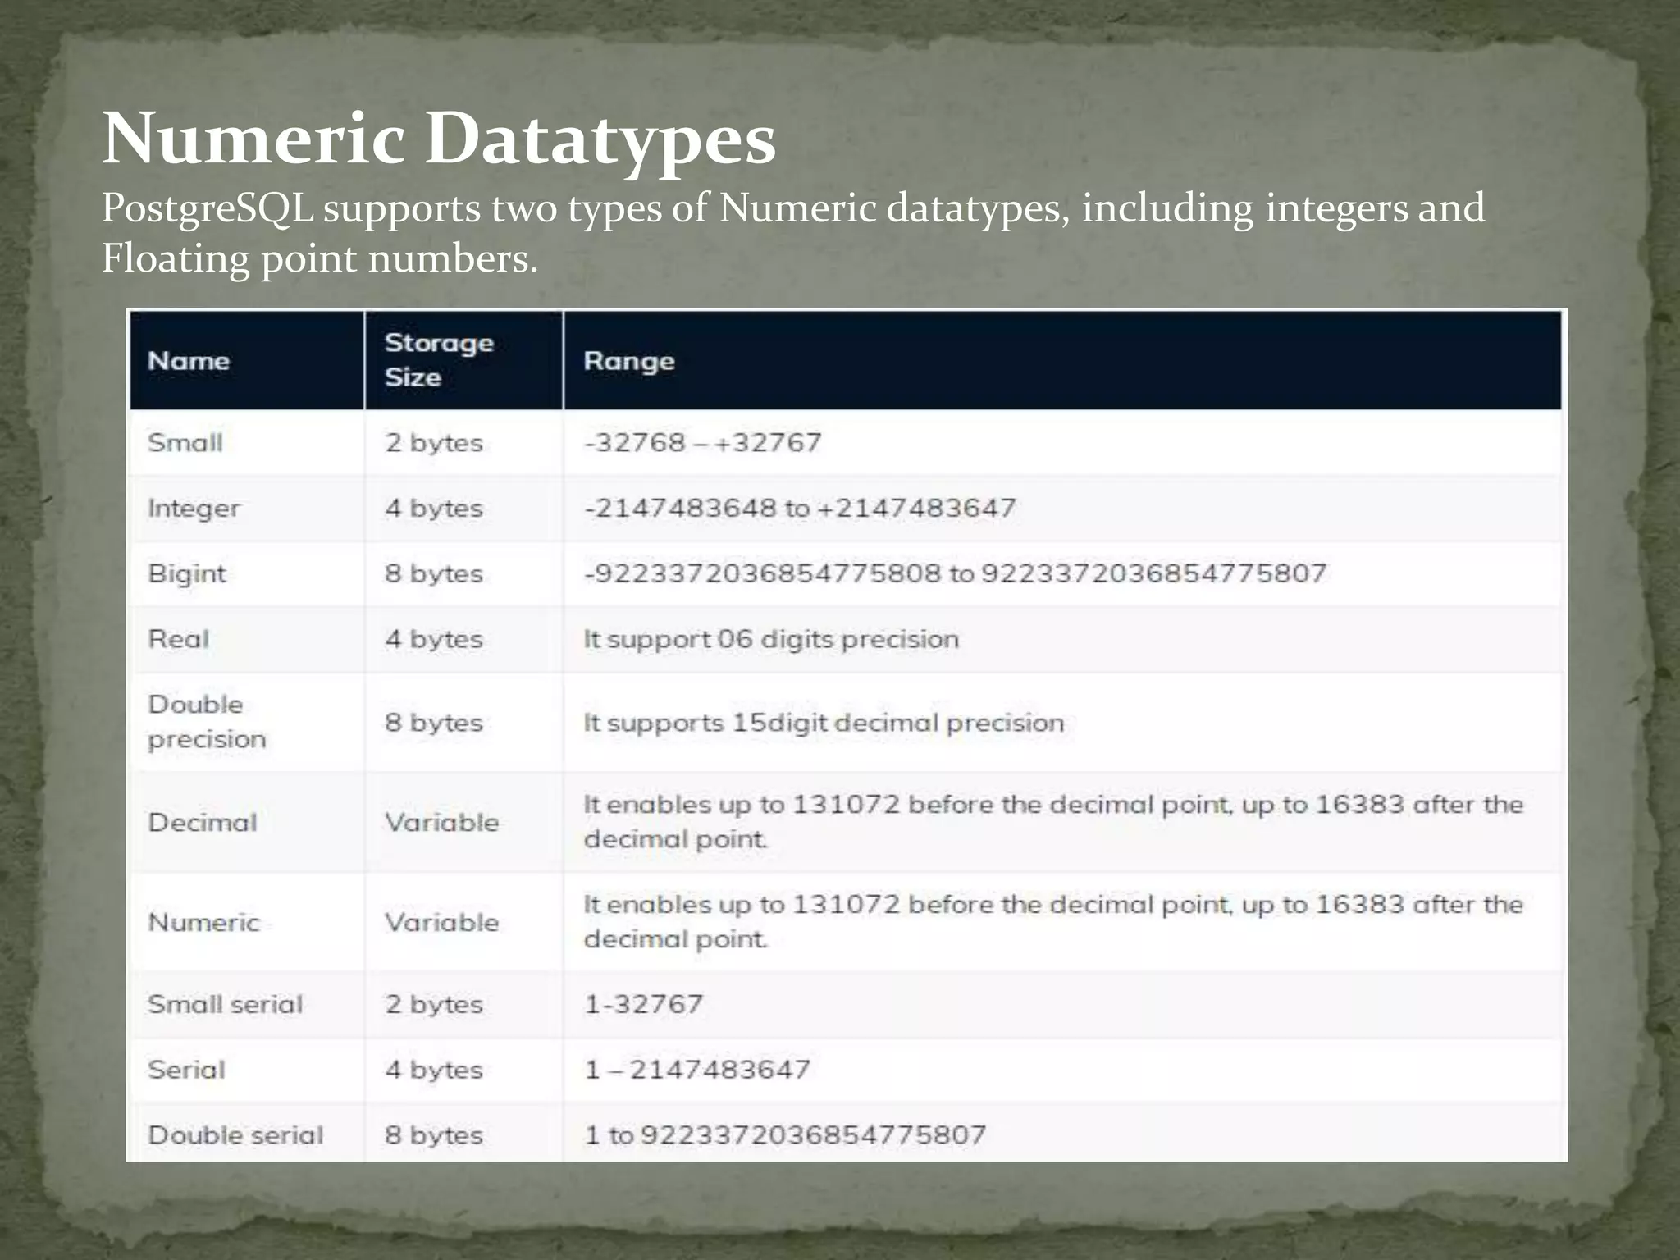Click the range '1 to 9223372036854775807'
The width and height of the screenshot is (1680, 1260).
785,1135
